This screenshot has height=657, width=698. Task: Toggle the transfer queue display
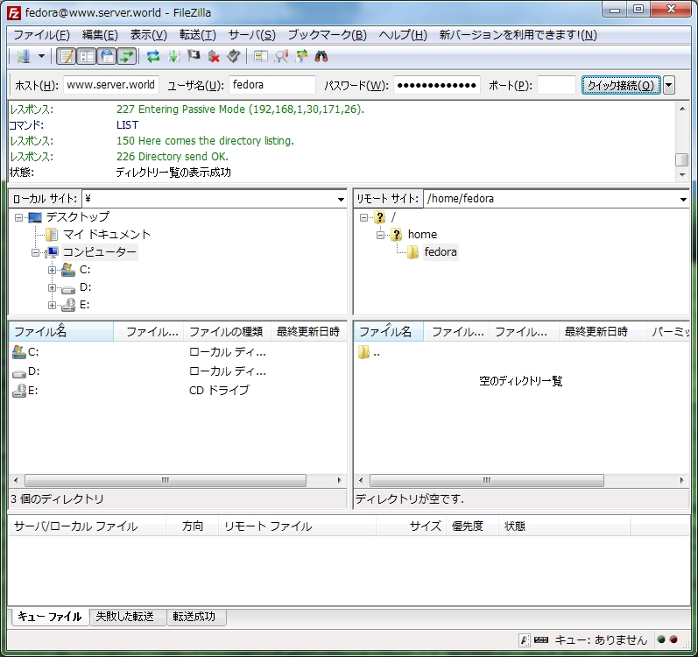126,57
